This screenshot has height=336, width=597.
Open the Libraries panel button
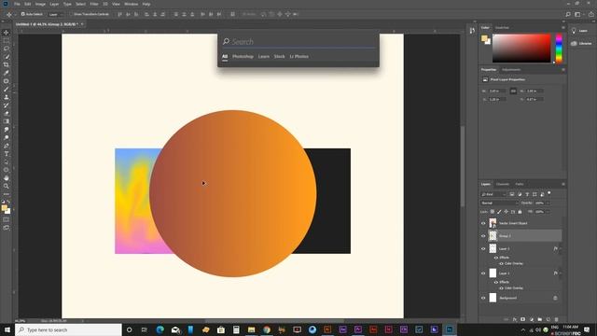[x=580, y=44]
